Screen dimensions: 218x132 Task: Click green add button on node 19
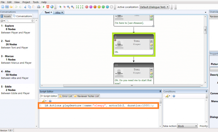(151, 76)
